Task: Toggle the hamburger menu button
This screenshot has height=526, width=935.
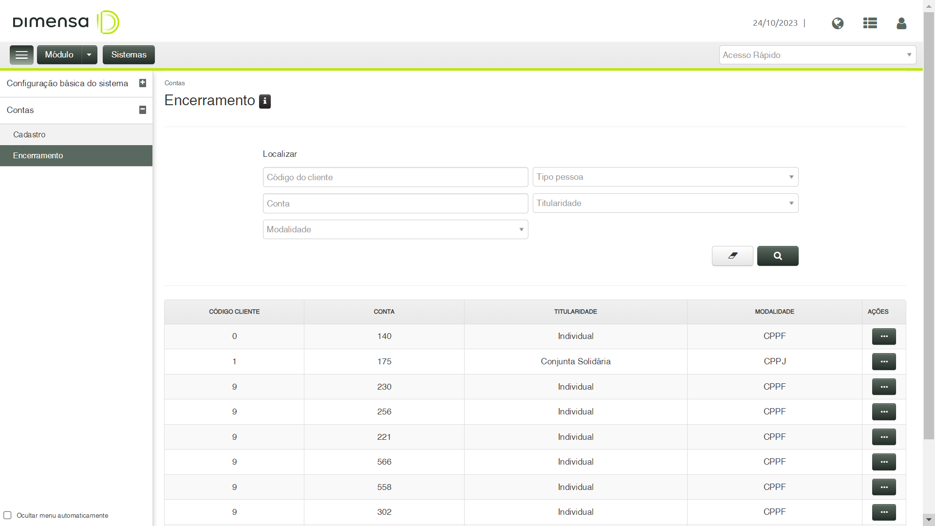Action: [21, 55]
